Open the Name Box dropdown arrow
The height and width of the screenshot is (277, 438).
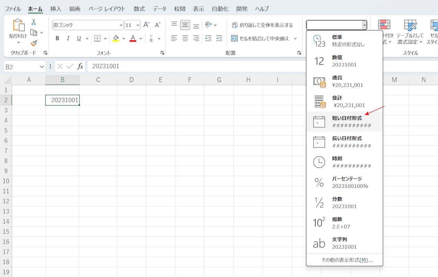coord(42,66)
